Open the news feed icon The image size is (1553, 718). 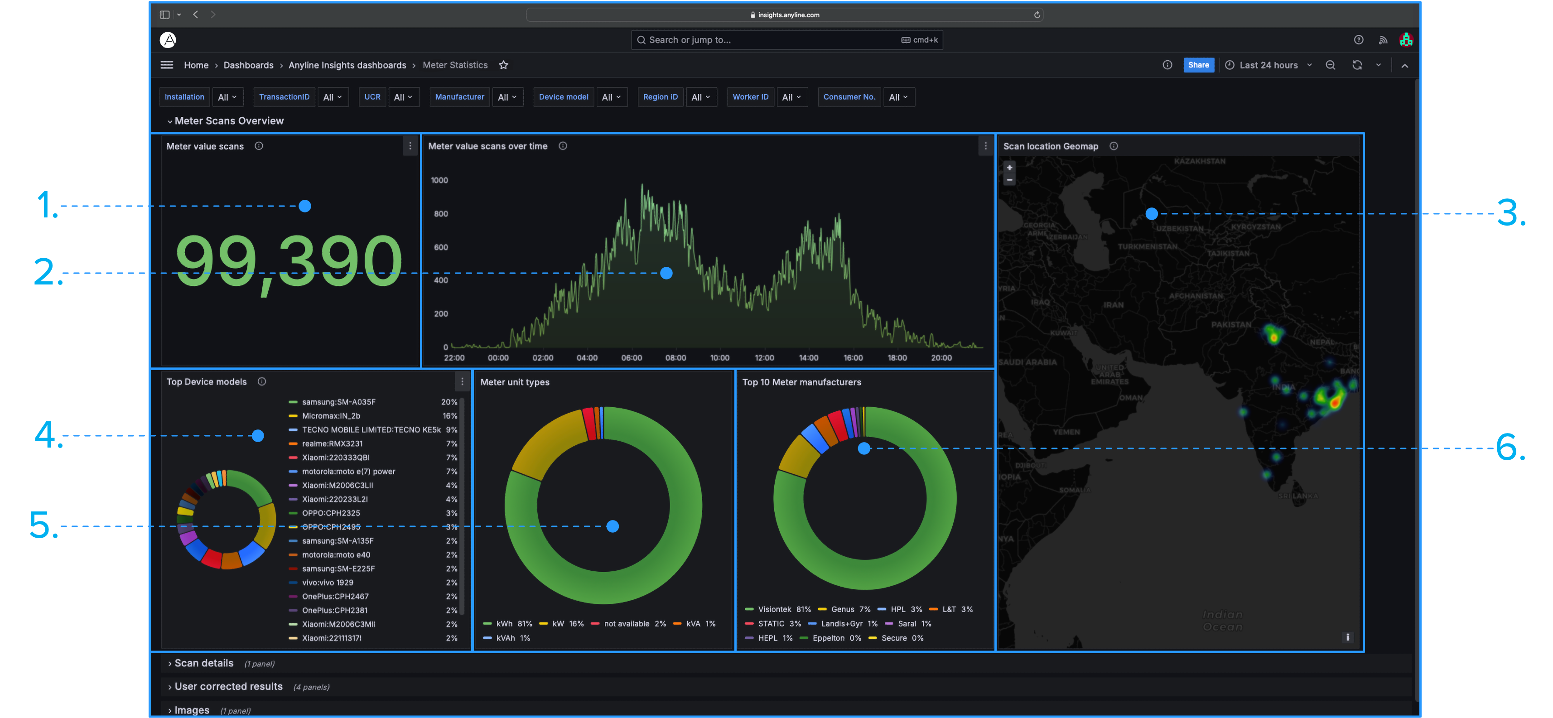tap(1383, 40)
